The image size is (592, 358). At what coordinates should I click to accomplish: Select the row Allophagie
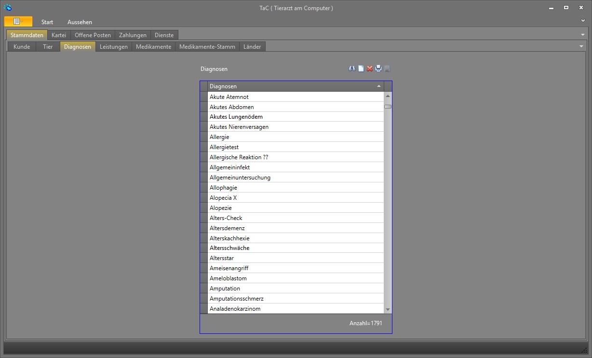296,188
